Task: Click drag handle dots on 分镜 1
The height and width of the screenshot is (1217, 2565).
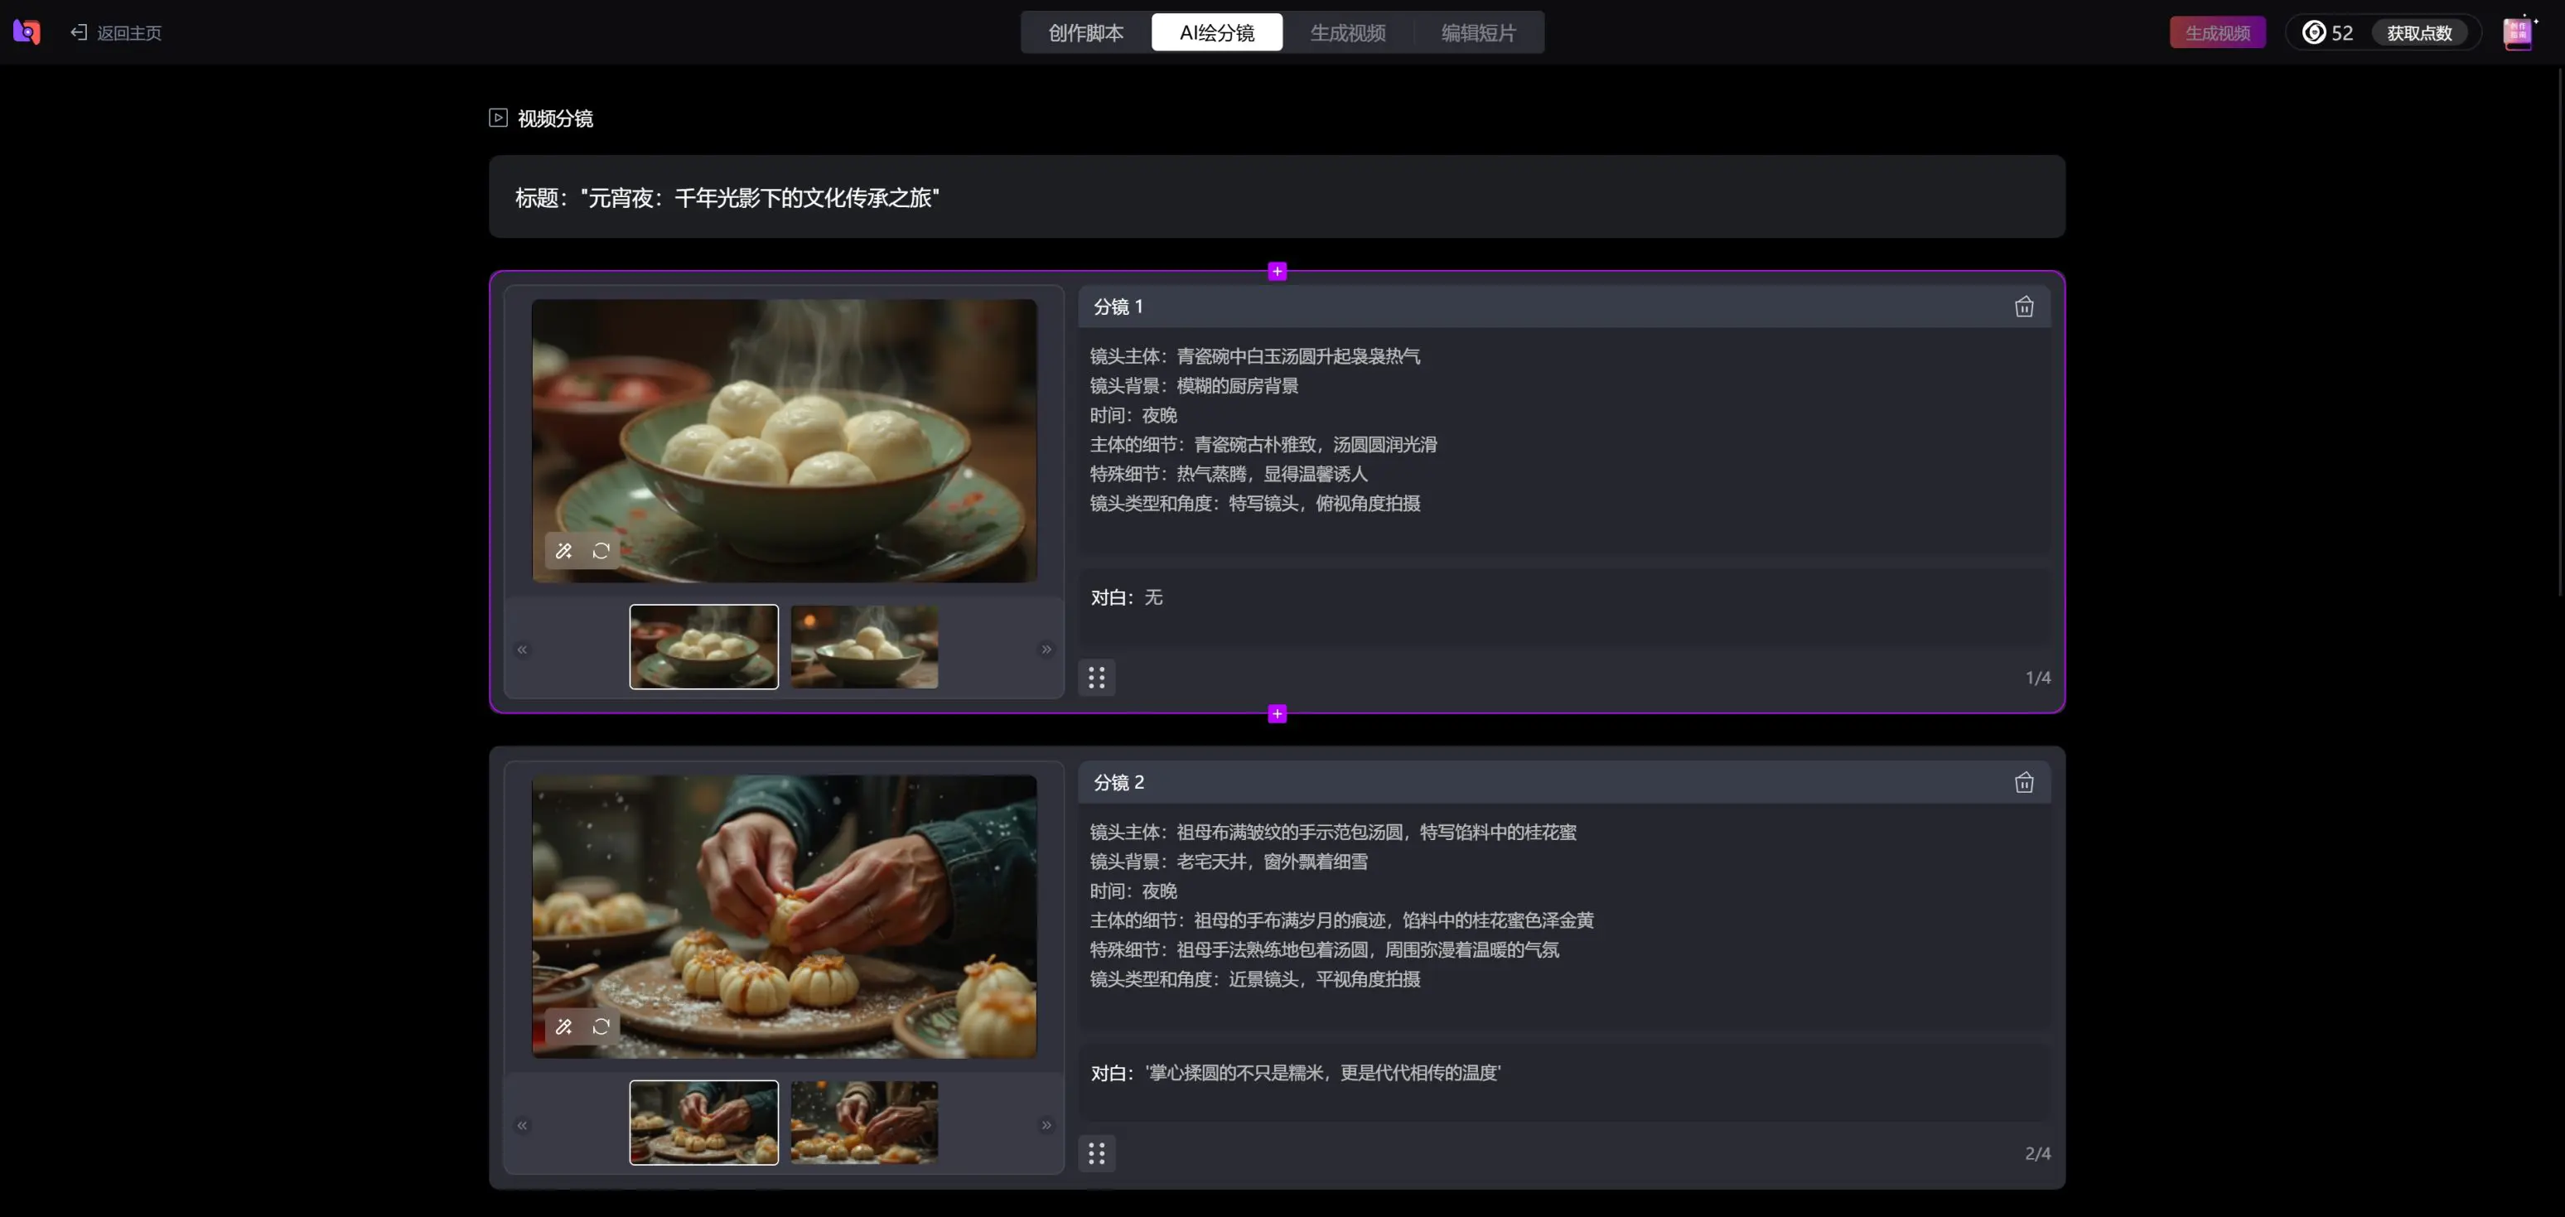Action: [1096, 677]
